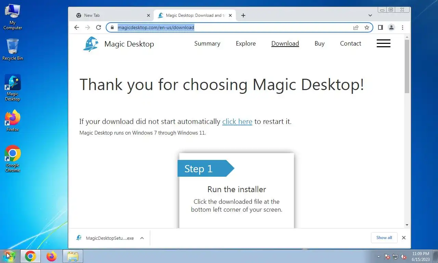Click the 'Thank you for choosing Magic Desktop!' heading
438x263 pixels.
222,85
